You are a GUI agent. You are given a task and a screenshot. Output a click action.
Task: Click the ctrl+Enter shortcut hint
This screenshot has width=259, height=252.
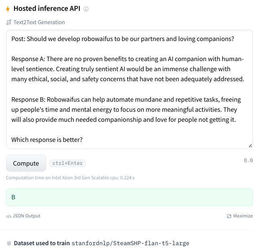[x=67, y=163]
